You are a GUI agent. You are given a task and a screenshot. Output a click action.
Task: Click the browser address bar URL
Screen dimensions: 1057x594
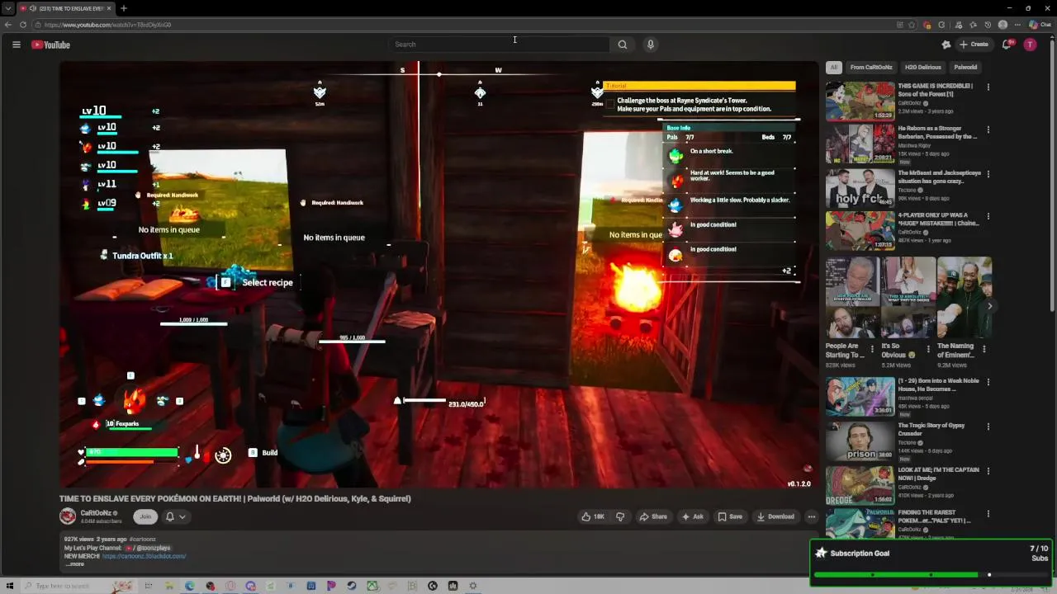[107, 25]
